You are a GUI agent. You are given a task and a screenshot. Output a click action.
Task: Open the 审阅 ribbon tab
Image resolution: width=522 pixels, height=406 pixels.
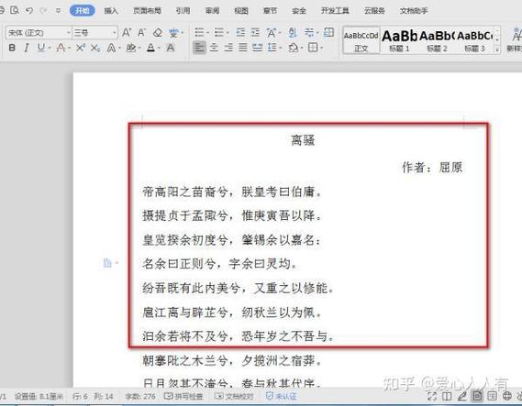point(213,11)
